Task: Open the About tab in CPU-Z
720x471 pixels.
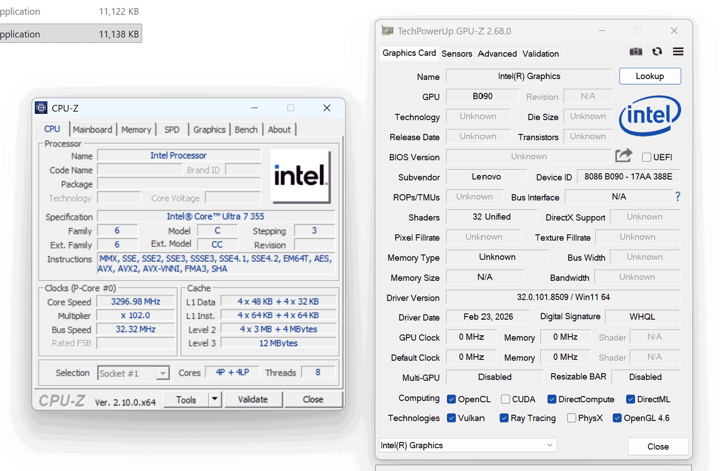Action: 279,129
